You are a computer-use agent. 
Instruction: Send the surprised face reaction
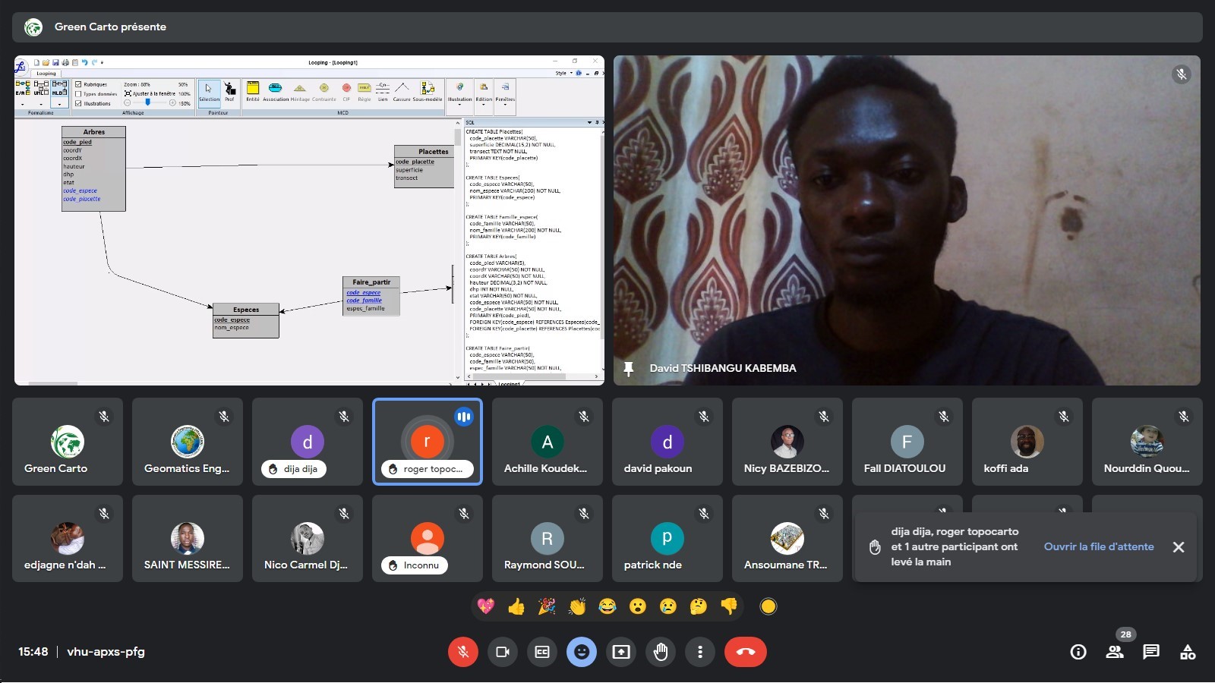tap(638, 606)
